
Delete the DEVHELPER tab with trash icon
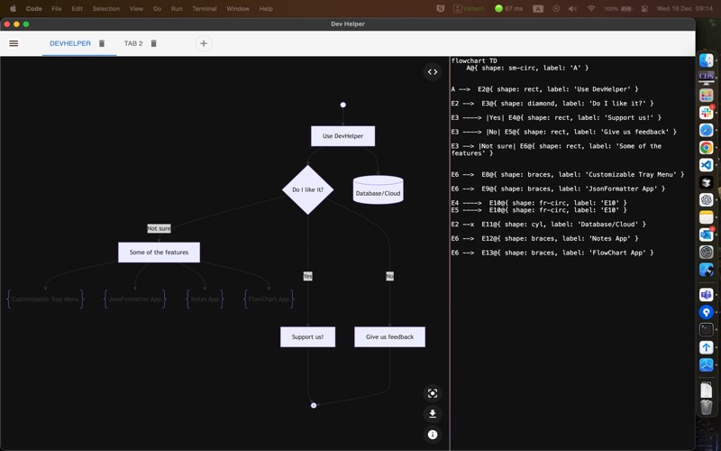pos(102,43)
